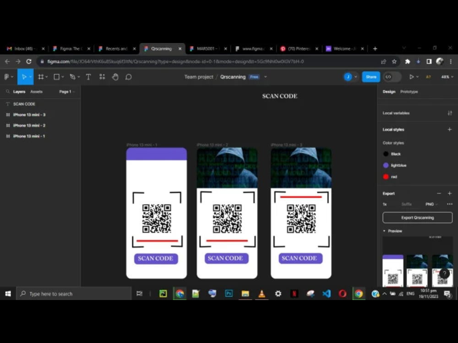Screen dimensions: 458x343
Task: Select the Move tool
Action: tap(24, 77)
